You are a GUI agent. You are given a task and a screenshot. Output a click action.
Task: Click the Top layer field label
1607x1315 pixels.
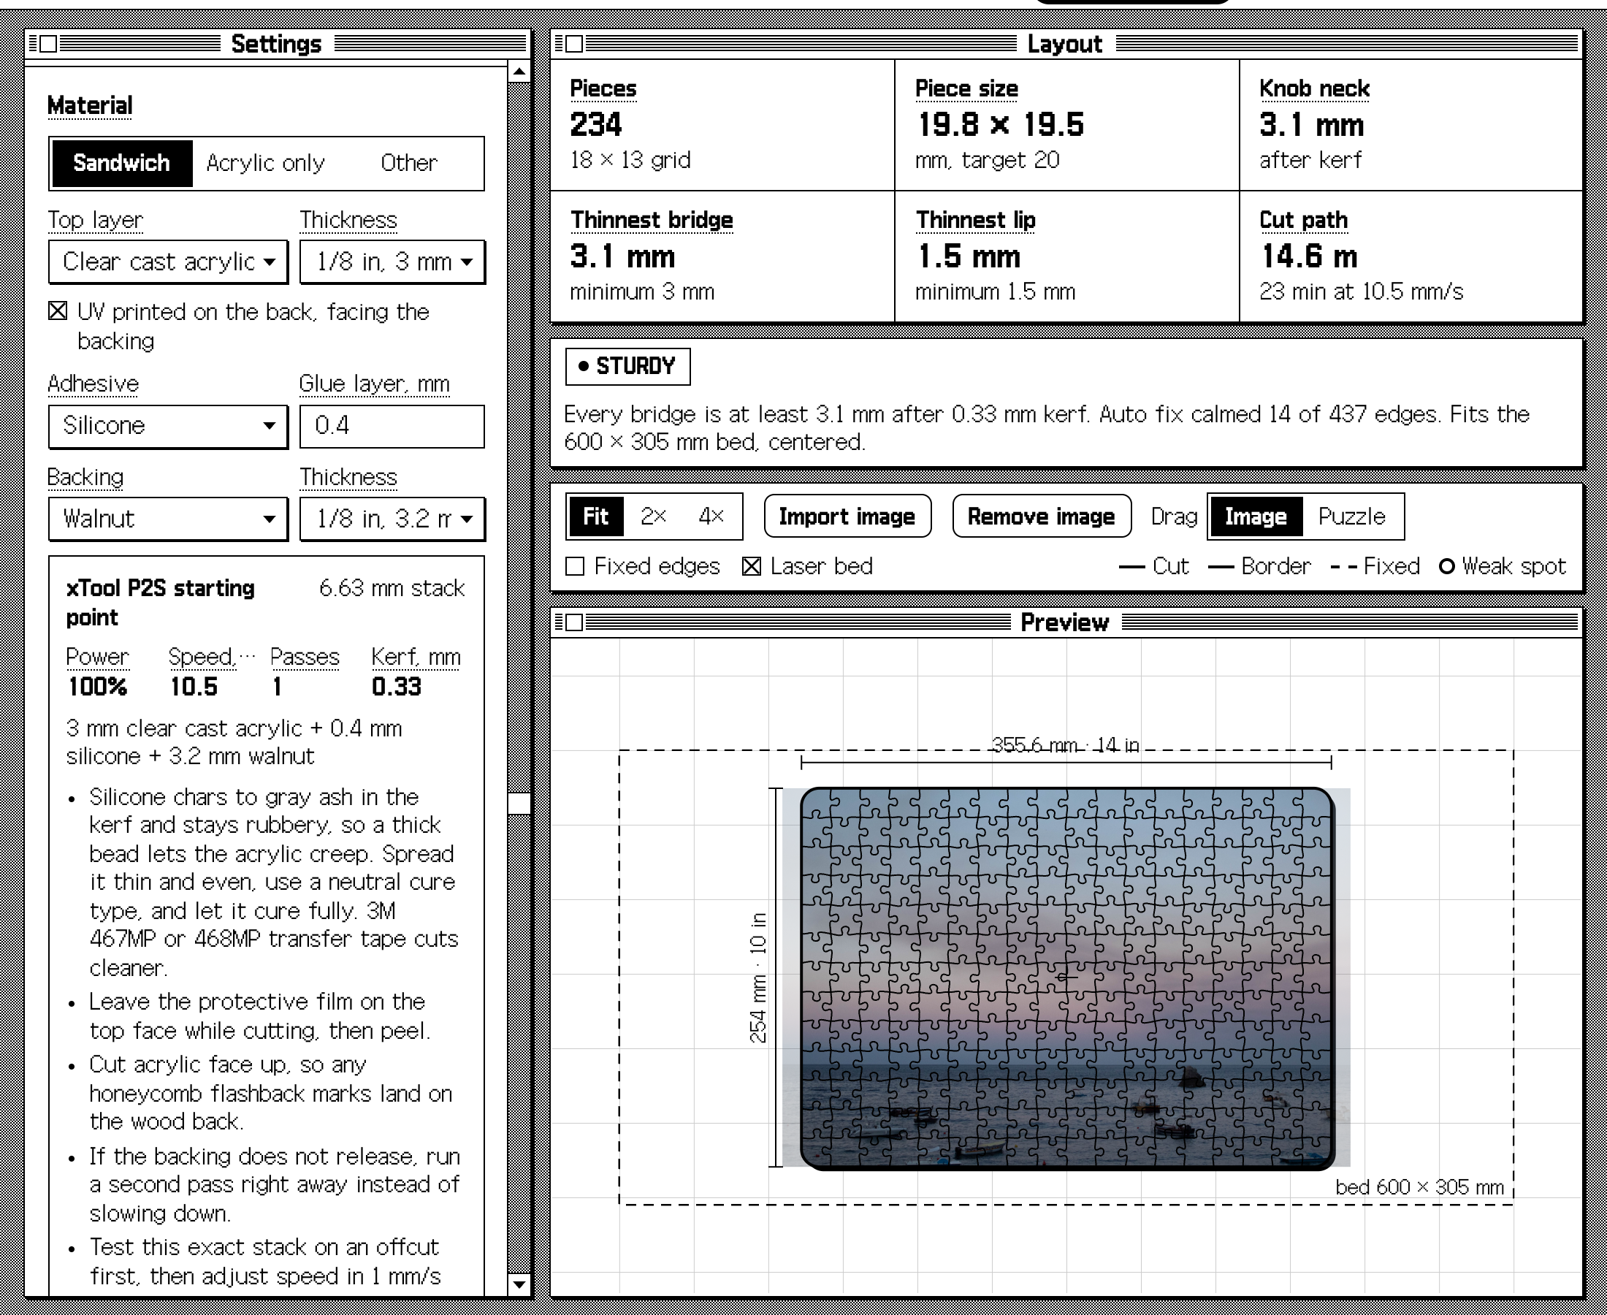(96, 221)
